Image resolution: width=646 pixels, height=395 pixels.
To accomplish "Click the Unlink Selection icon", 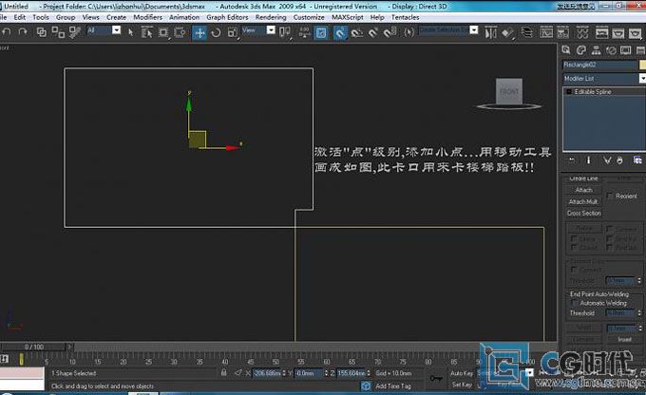I will 58,32.
